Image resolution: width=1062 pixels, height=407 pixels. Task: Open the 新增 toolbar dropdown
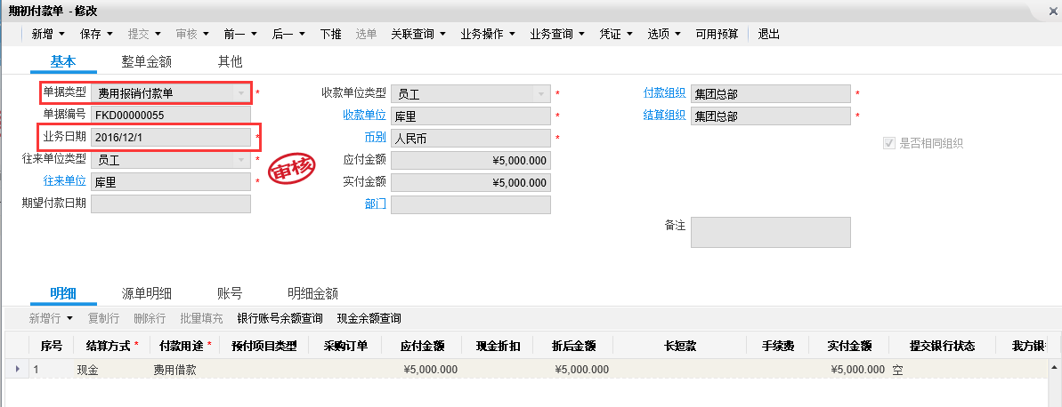48,34
